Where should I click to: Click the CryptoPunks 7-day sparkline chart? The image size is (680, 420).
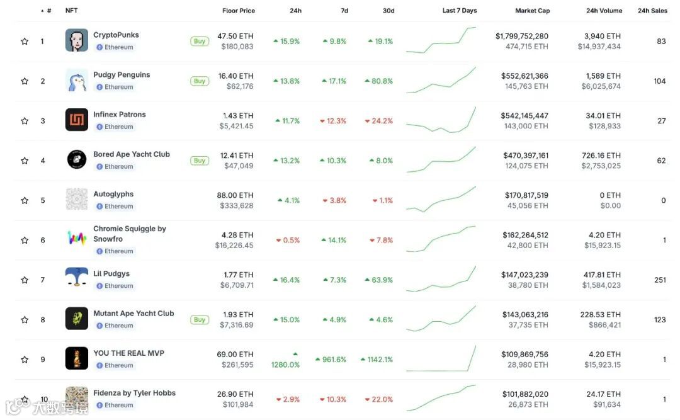tap(441, 40)
